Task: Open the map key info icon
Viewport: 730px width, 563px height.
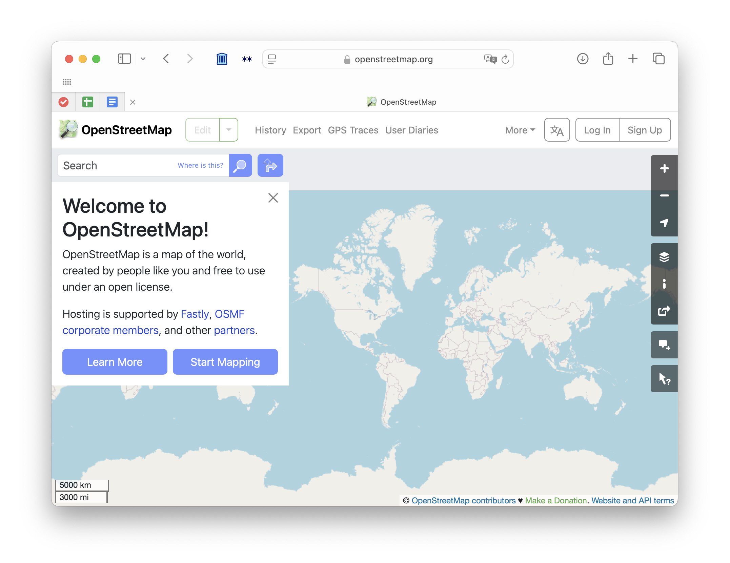Action: (664, 284)
